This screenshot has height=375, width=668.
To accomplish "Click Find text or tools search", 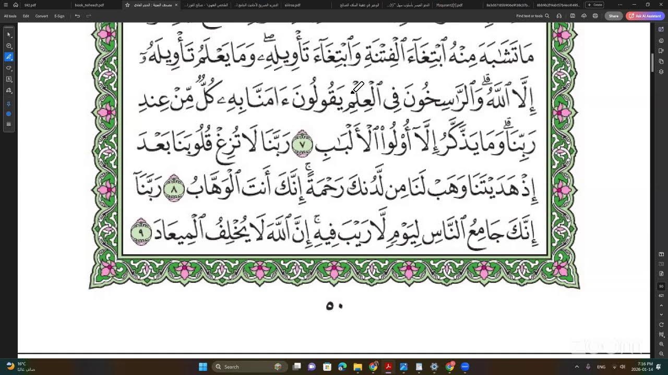I will [533, 16].
